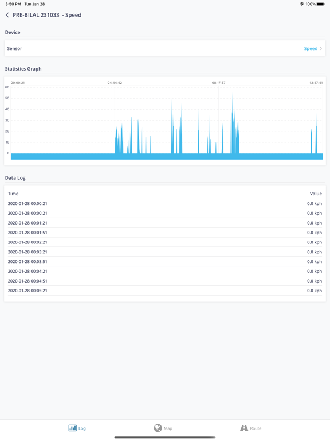The width and height of the screenshot is (330, 441).
Task: Select log entry 2020-01-28 00:01:21
Action: click(165, 223)
